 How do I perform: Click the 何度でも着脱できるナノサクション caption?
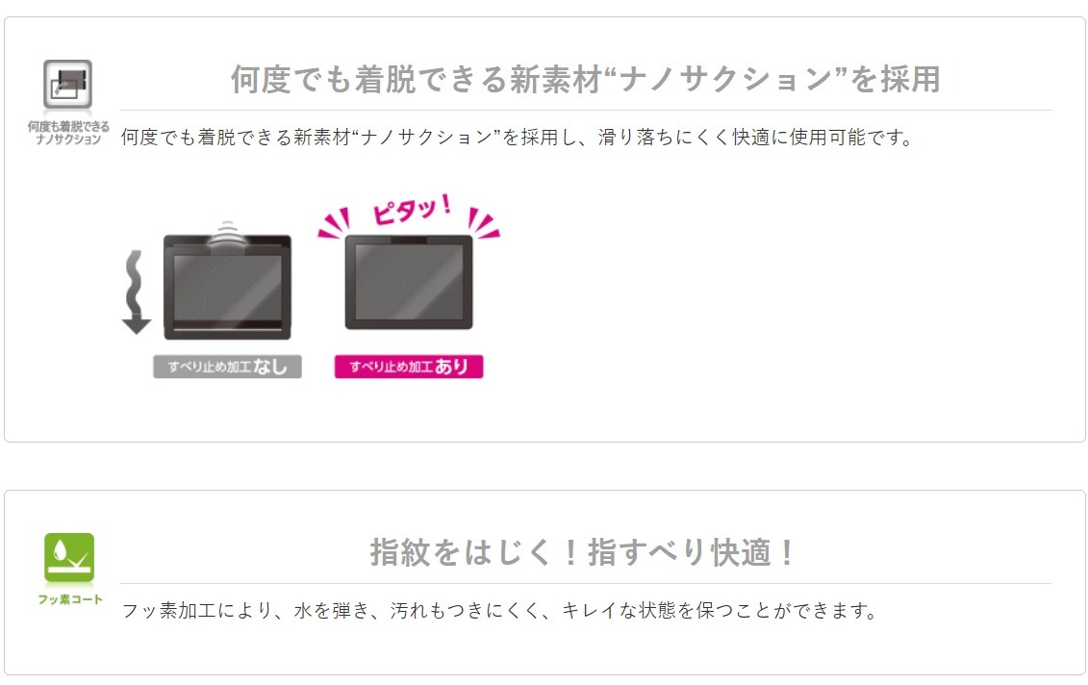tap(68, 133)
